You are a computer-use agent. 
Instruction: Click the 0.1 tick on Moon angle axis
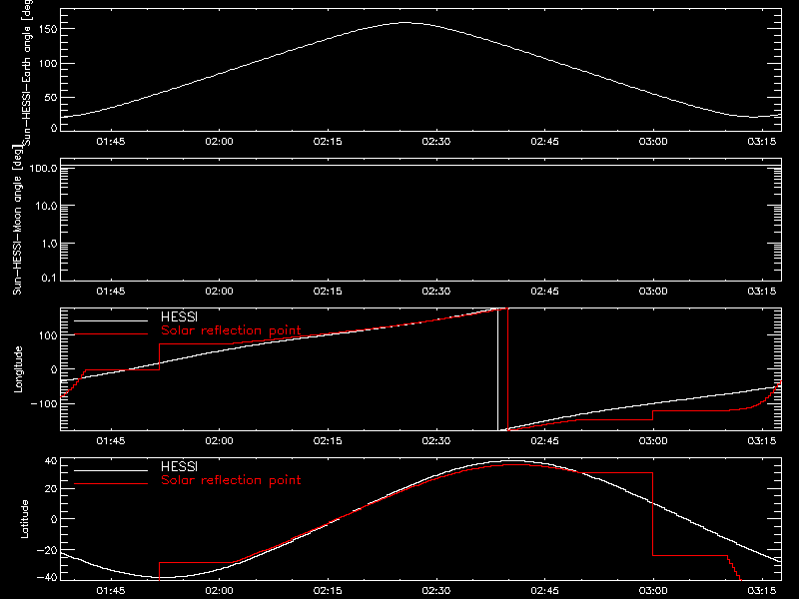tap(49, 278)
